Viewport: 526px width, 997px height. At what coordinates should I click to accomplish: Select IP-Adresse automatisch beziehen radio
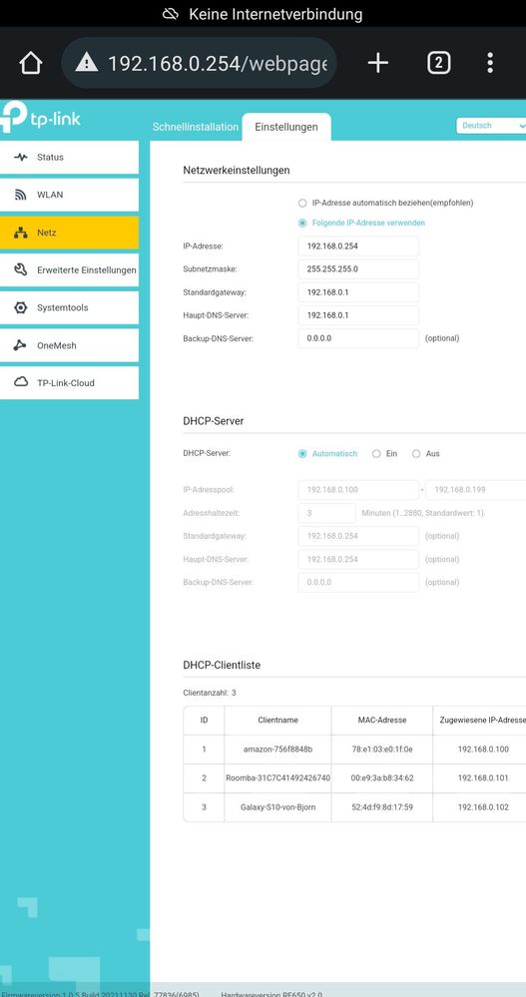(x=302, y=203)
